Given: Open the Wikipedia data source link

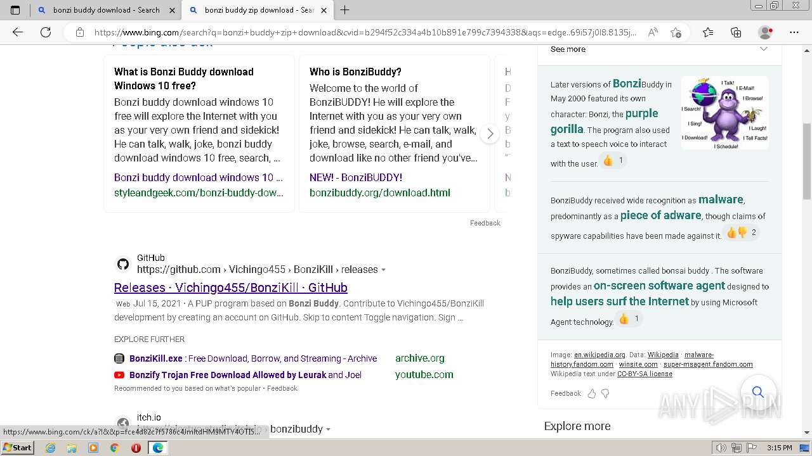Looking at the screenshot, I should pyautogui.click(x=662, y=355).
